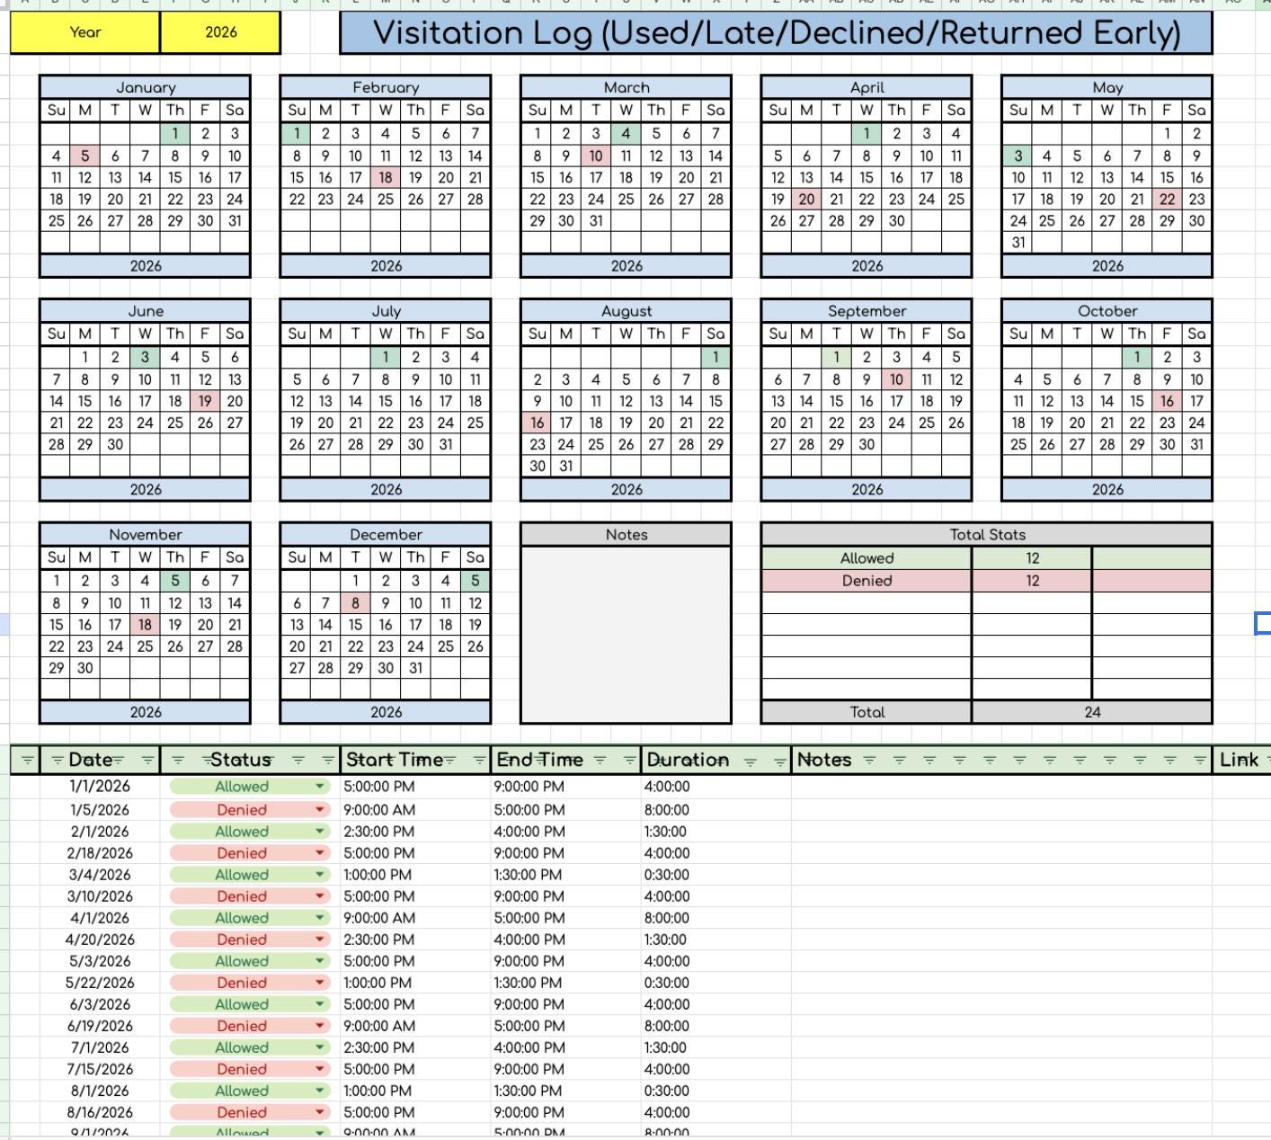Select the red 5 in the January calendar

click(84, 156)
